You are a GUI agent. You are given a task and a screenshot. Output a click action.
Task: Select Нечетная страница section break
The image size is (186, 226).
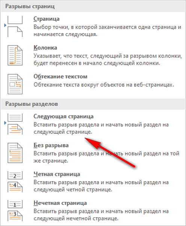point(93,211)
